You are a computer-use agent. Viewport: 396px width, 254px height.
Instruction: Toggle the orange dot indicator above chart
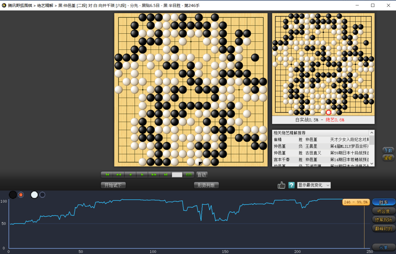(x=21, y=195)
